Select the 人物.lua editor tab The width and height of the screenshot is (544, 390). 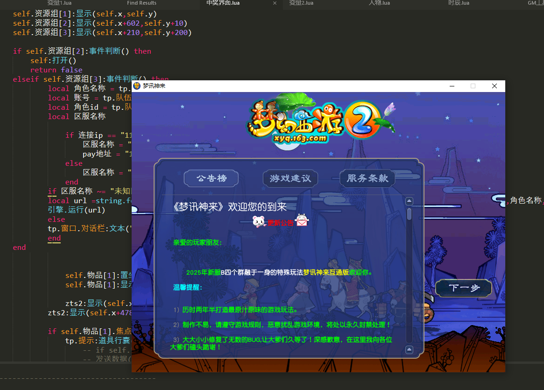point(379,3)
